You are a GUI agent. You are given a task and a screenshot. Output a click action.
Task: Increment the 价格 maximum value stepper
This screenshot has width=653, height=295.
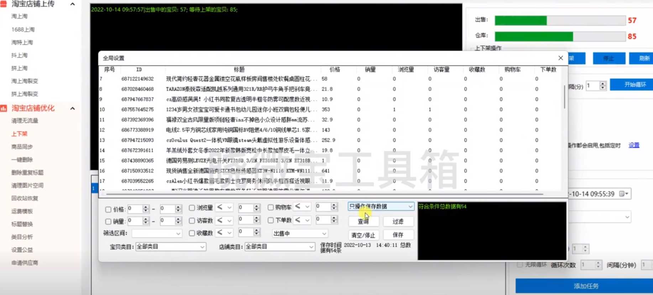click(178, 207)
